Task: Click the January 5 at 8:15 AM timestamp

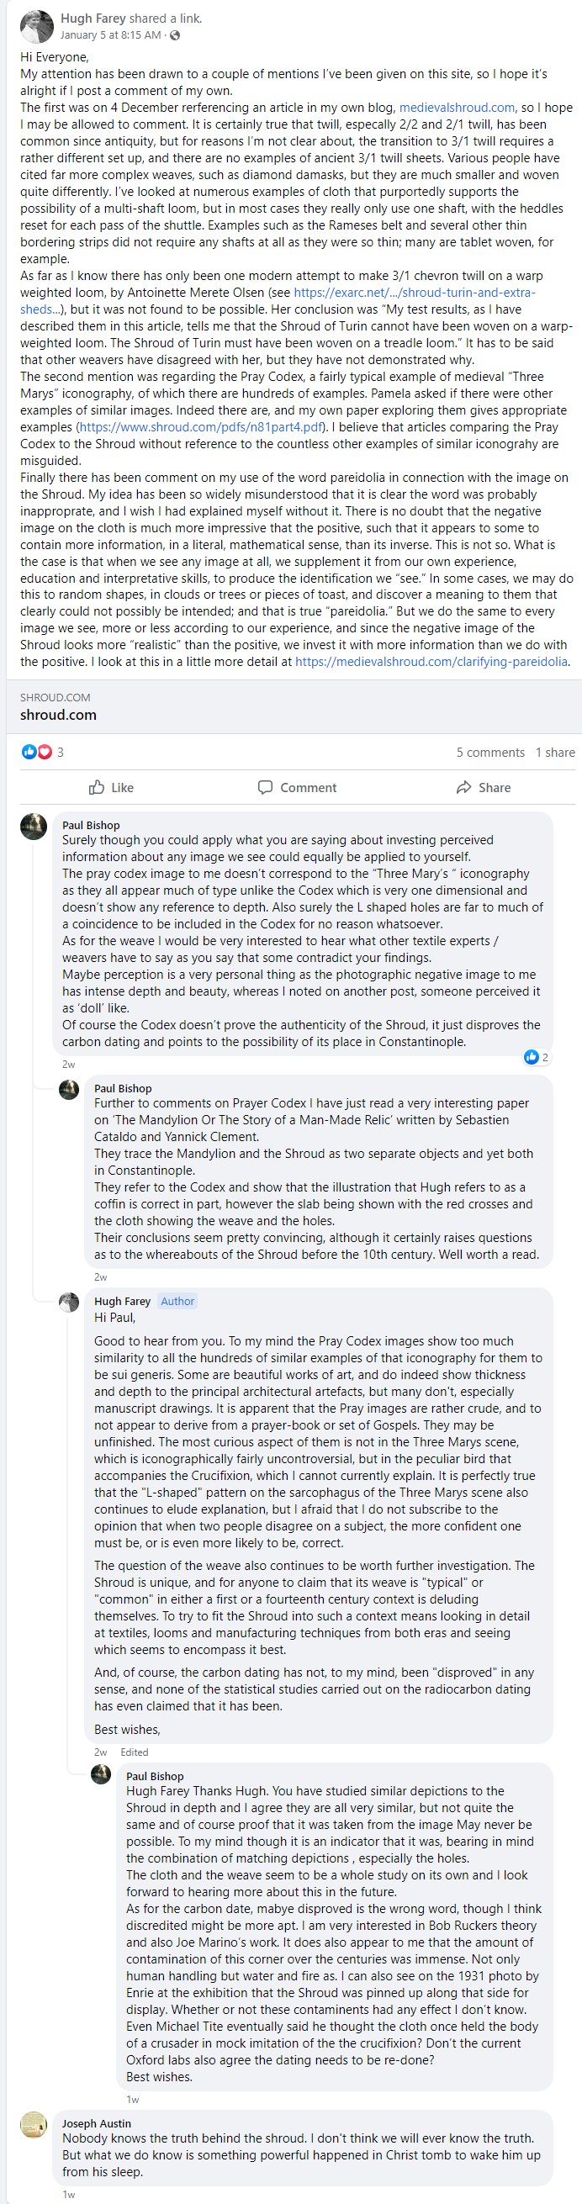Action: coord(110,35)
